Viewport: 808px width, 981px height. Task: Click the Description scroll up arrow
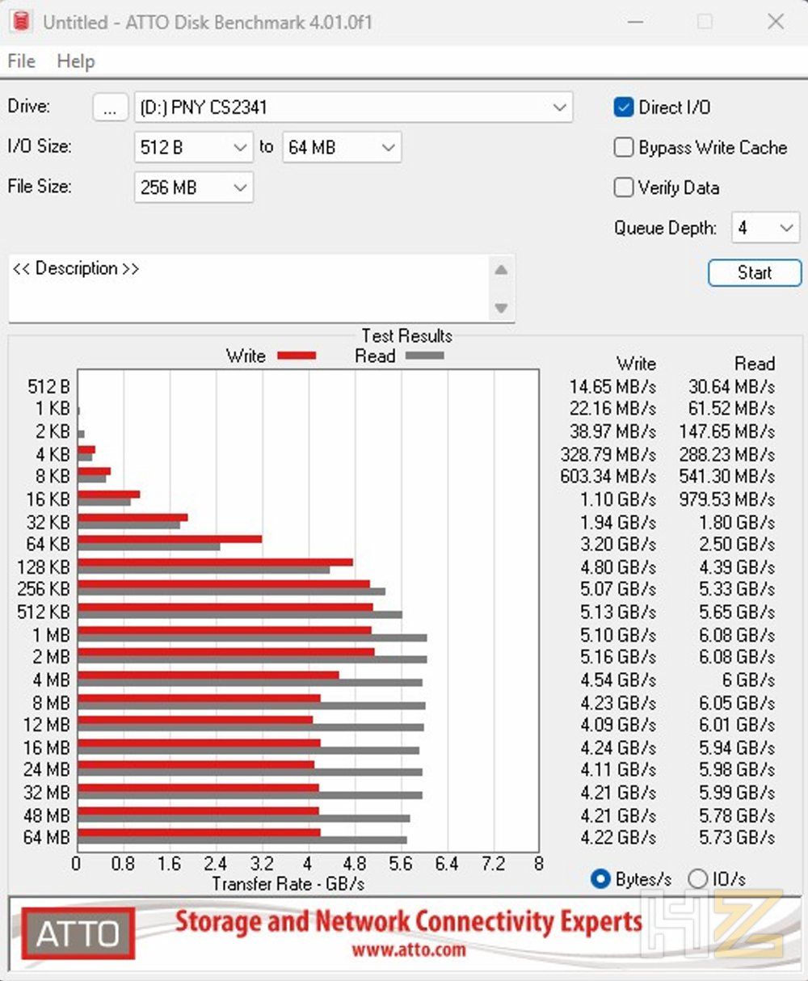click(501, 270)
